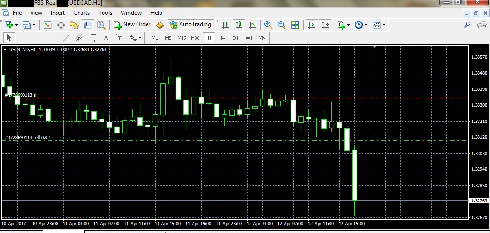The height and width of the screenshot is (233, 490).
Task: Toggle the Terminal panel icon
Action: point(88,25)
